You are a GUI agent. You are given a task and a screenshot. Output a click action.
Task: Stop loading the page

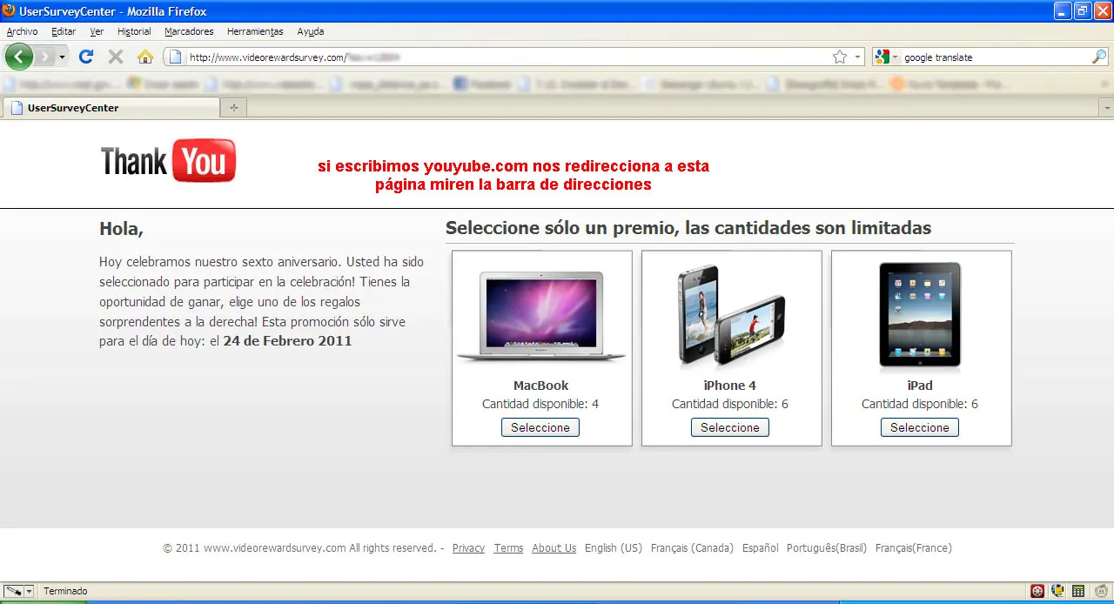pos(115,57)
